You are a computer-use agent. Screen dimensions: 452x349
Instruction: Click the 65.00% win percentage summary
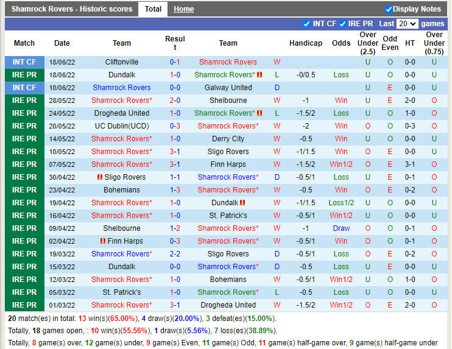click(x=122, y=319)
